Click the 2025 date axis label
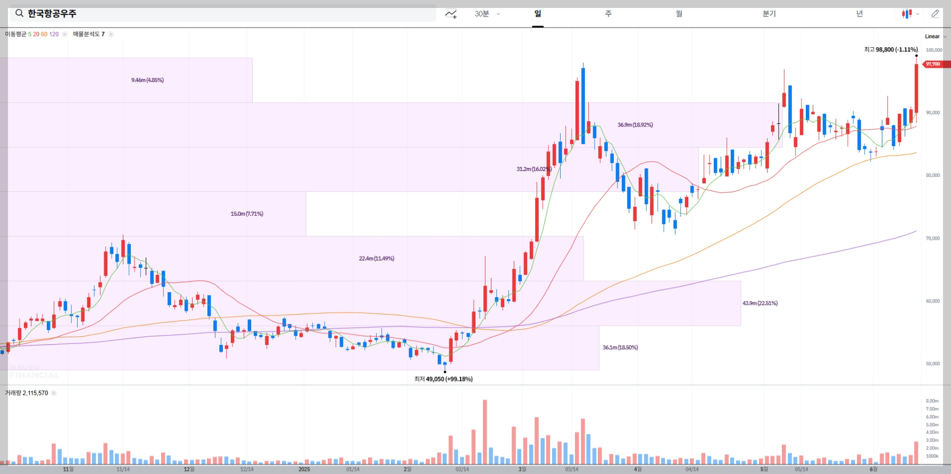The width and height of the screenshot is (951, 474). [x=304, y=469]
